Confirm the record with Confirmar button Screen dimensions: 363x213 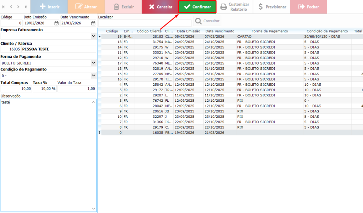[x=197, y=7]
